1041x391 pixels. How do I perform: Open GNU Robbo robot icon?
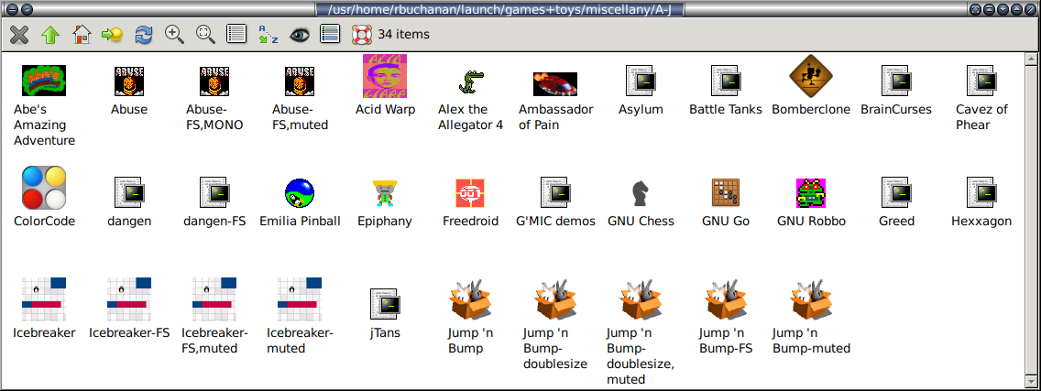pos(811,193)
